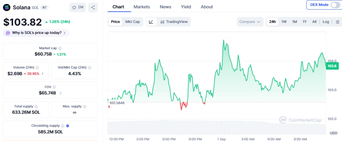
Task: Toggle DEX Mode switch
Action: pos(335,5)
